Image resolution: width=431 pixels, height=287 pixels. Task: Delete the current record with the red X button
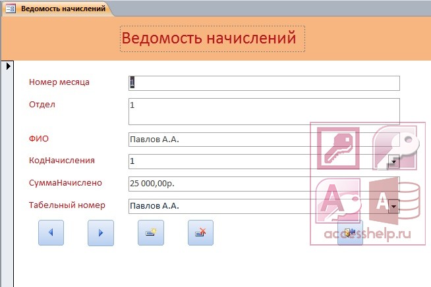pos(200,232)
